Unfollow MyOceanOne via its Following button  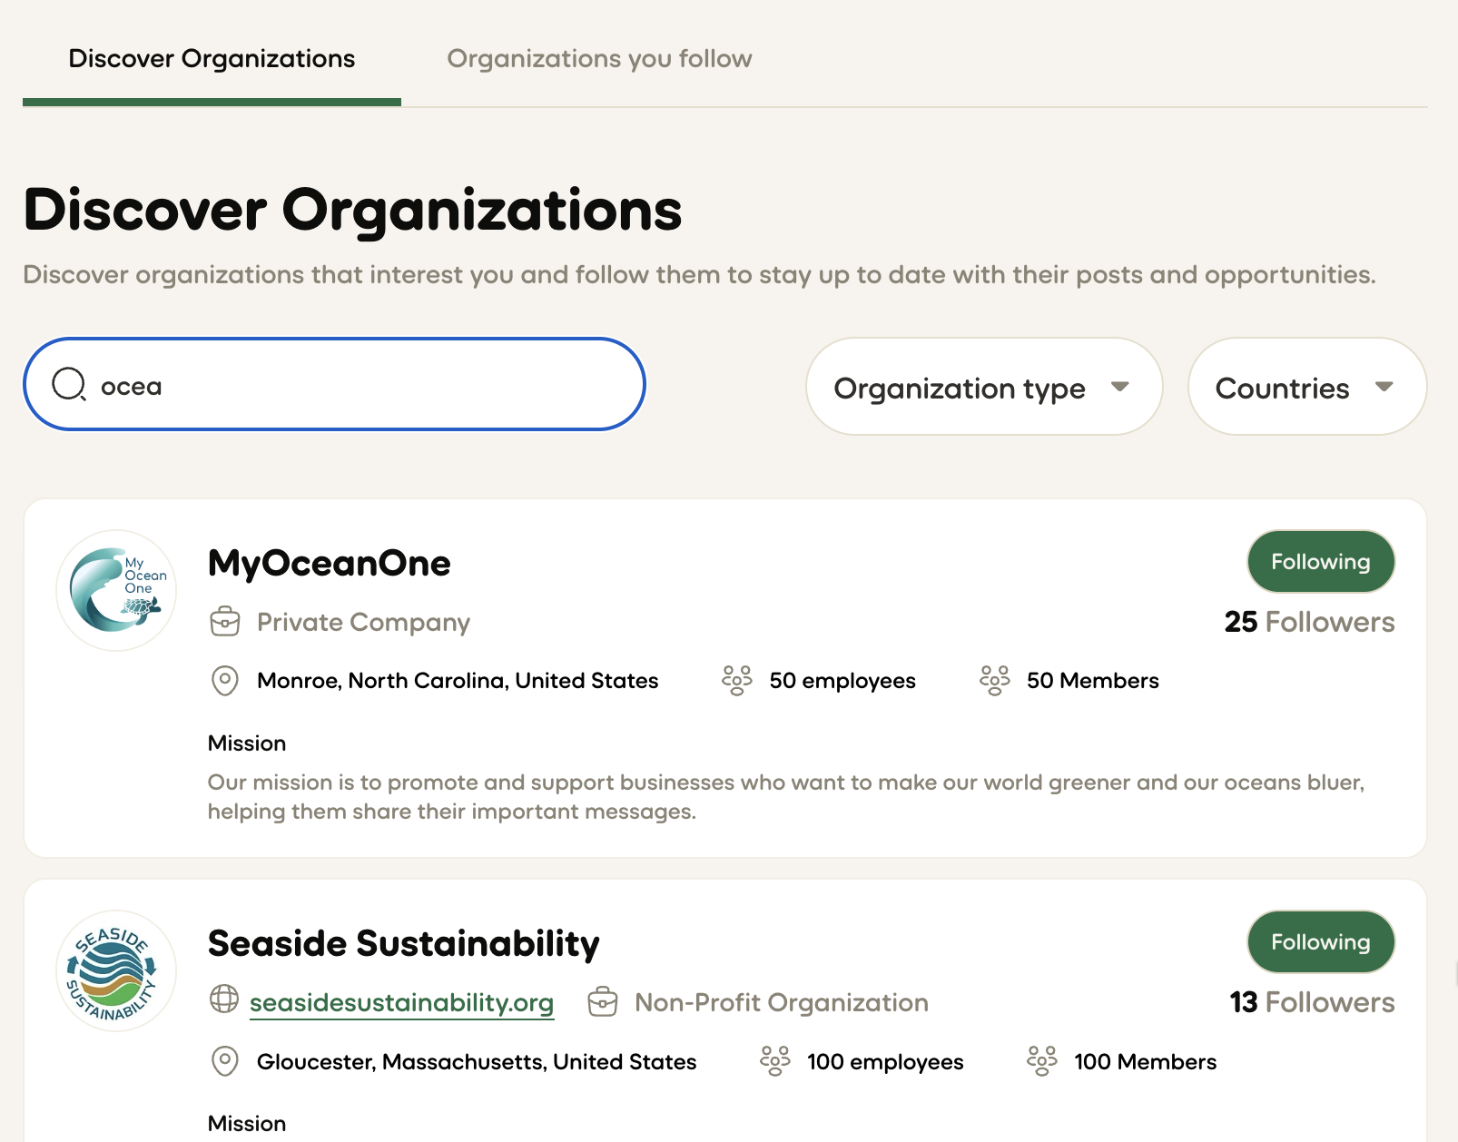coord(1321,561)
